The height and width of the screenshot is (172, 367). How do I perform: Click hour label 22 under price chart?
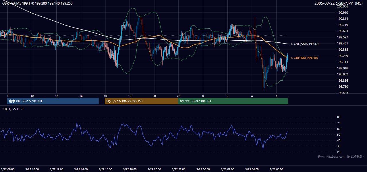(x=179, y=96)
